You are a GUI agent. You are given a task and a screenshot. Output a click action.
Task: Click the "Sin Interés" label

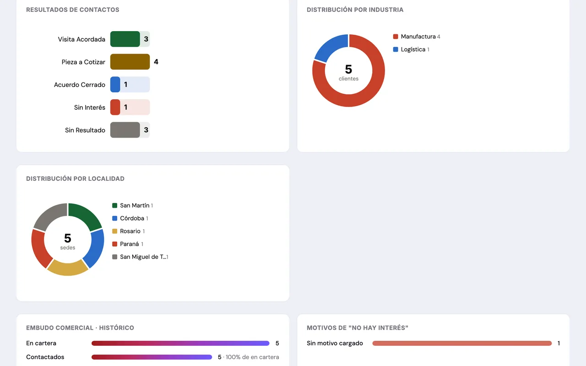point(90,108)
